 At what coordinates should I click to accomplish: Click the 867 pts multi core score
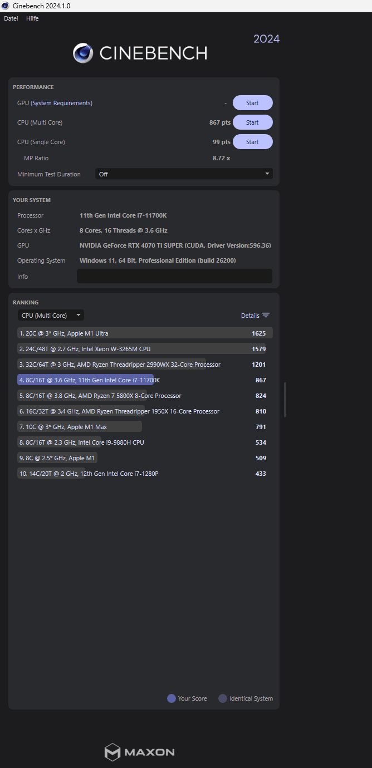219,122
